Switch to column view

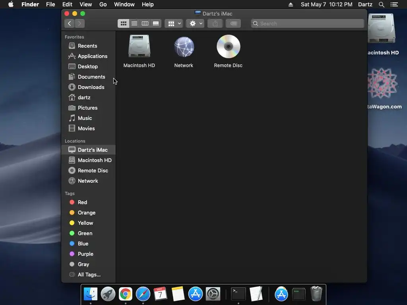(x=145, y=23)
